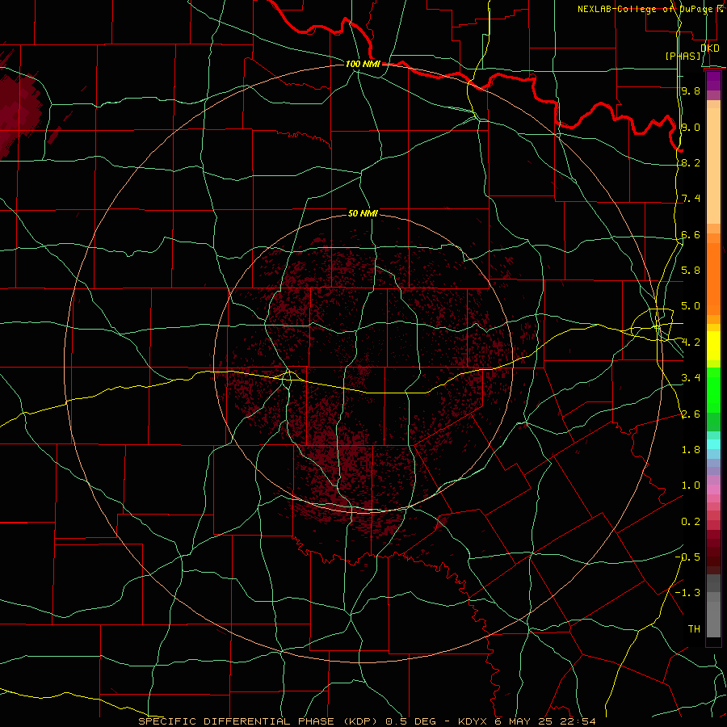This screenshot has height=727, width=727.
Task: Select the -0.5 scale label
Action: 687,557
